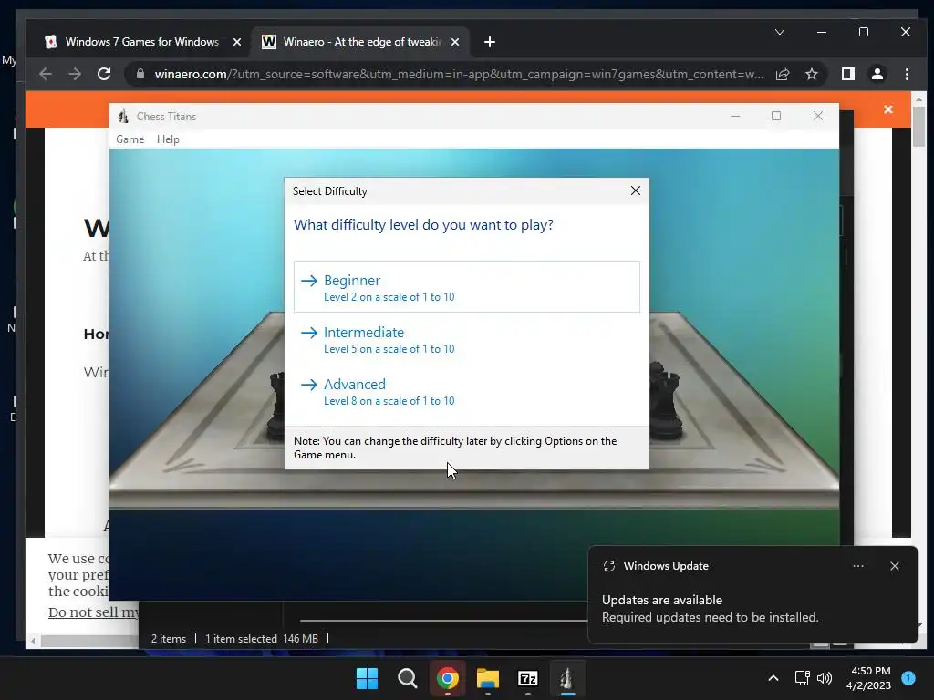The width and height of the screenshot is (934, 700).
Task: Close the Windows 7 Games tab
Action: click(x=237, y=42)
